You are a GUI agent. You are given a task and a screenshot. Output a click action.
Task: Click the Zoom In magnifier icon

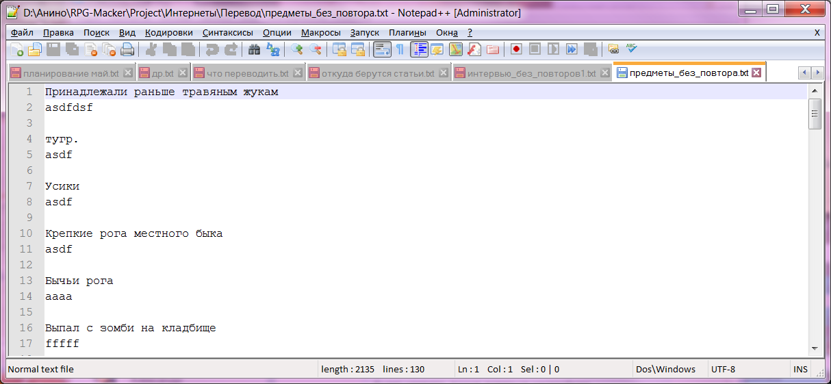click(297, 49)
